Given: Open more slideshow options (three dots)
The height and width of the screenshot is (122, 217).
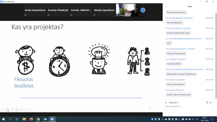Looking at the screenshot, I should pyautogui.click(x=31, y=110).
